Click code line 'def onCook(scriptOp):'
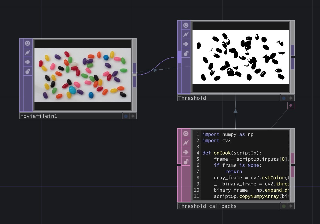320x224 pixels. coord(232,153)
